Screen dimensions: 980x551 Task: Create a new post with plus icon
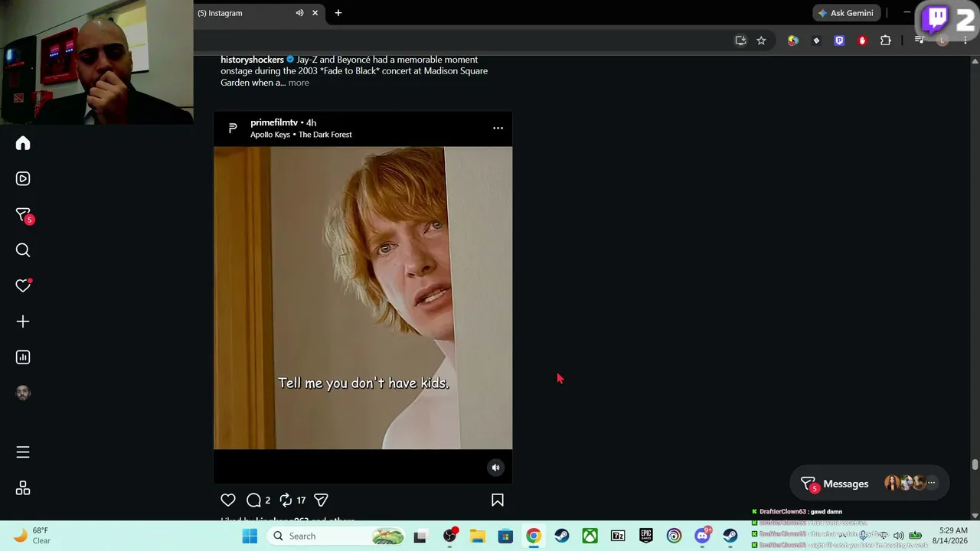pyautogui.click(x=23, y=321)
